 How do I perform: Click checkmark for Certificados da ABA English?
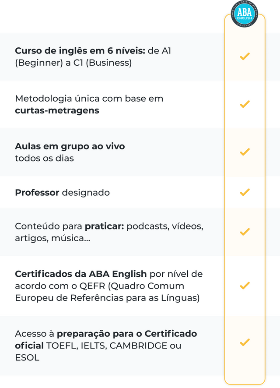point(245,286)
